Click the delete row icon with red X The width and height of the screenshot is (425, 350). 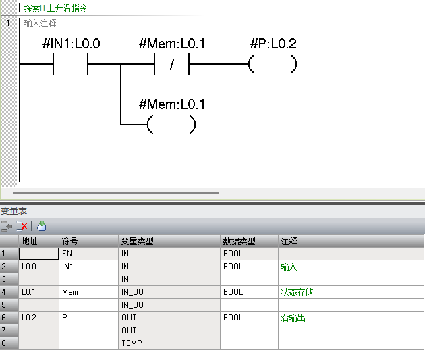point(22,226)
